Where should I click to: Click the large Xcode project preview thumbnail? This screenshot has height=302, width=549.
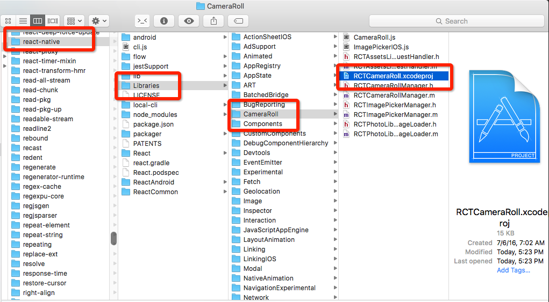tap(504, 116)
